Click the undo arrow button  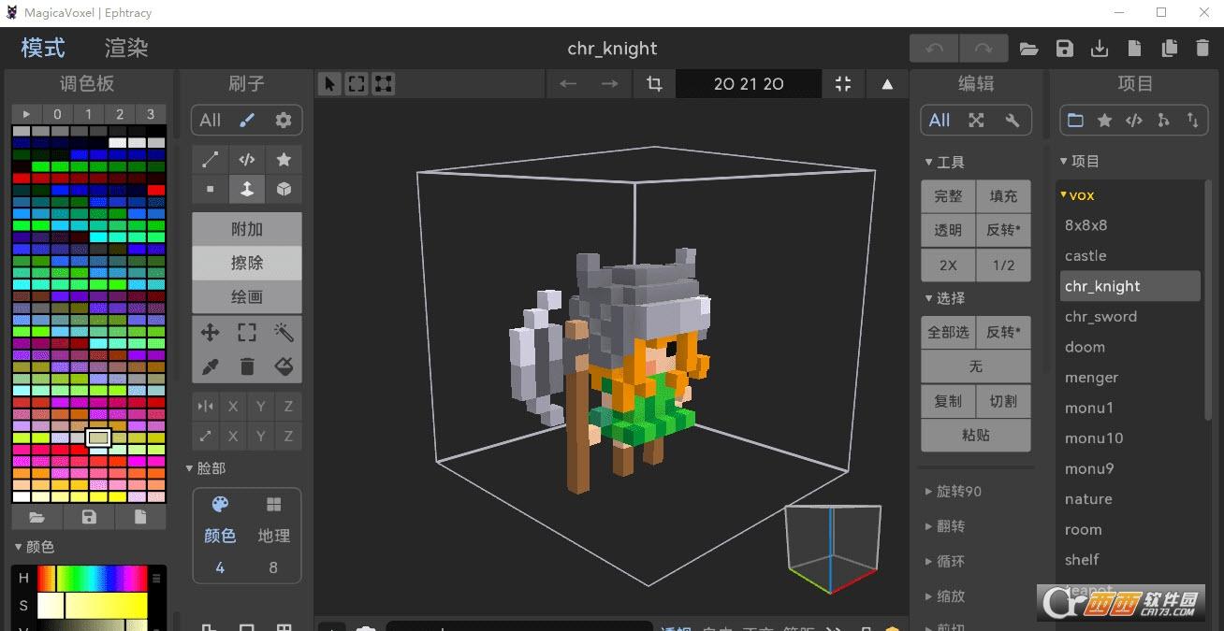click(934, 49)
